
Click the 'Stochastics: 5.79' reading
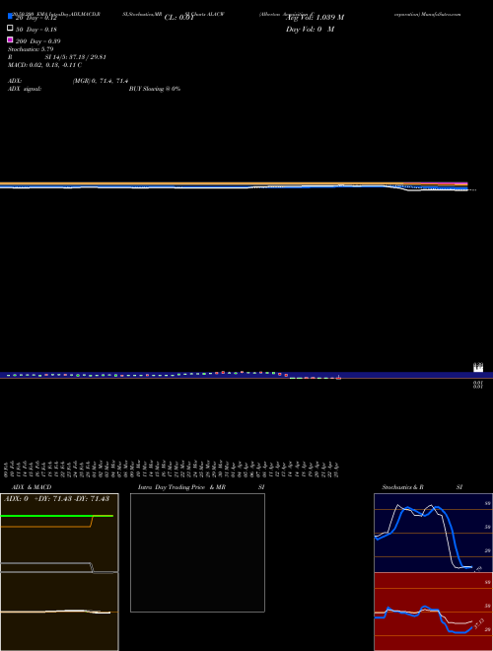pos(31,49)
